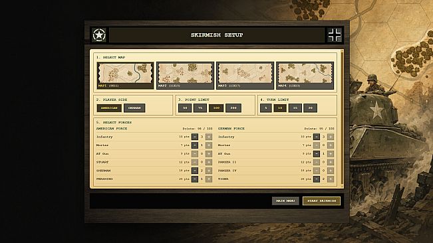Click the 'Stuart' unit name
Viewport: 433px width, 243px height.
[102, 162]
